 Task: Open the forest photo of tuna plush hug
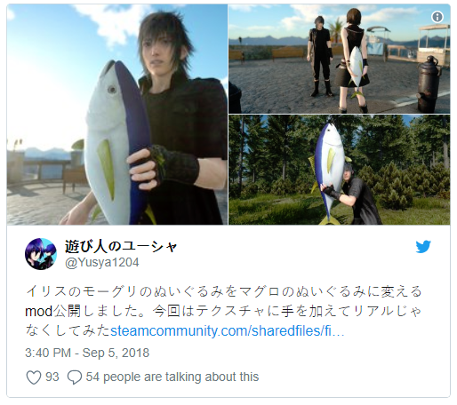pyautogui.click(x=339, y=170)
